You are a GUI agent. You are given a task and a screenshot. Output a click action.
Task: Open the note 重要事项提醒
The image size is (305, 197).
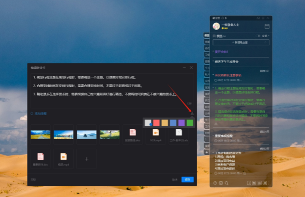pyautogui.click(x=224, y=136)
